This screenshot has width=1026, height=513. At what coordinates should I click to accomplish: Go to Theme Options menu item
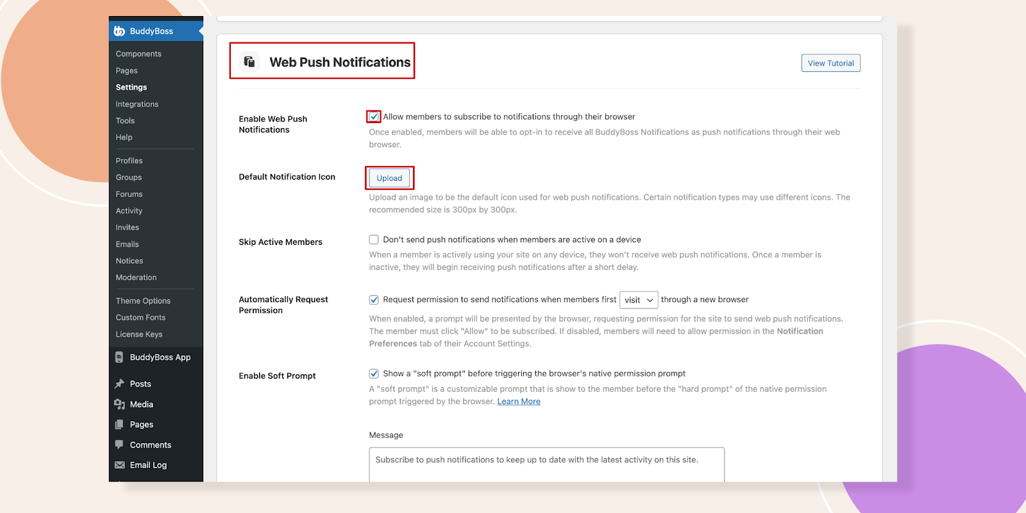(143, 301)
